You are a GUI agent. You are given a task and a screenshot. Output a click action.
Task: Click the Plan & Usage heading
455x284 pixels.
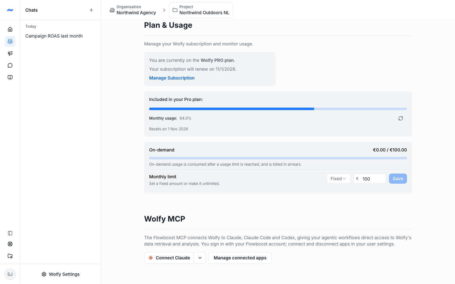(x=168, y=25)
